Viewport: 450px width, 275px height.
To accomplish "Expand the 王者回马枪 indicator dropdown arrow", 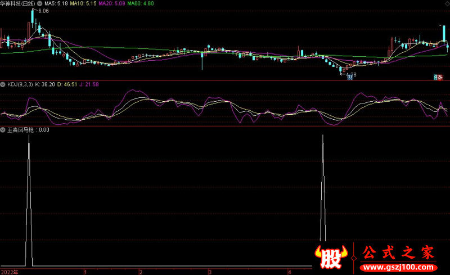I will click(3, 129).
